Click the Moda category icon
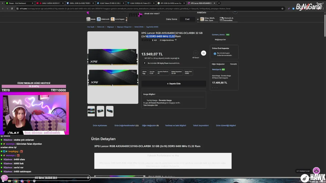This screenshot has width=326, height=183. pos(88,19)
